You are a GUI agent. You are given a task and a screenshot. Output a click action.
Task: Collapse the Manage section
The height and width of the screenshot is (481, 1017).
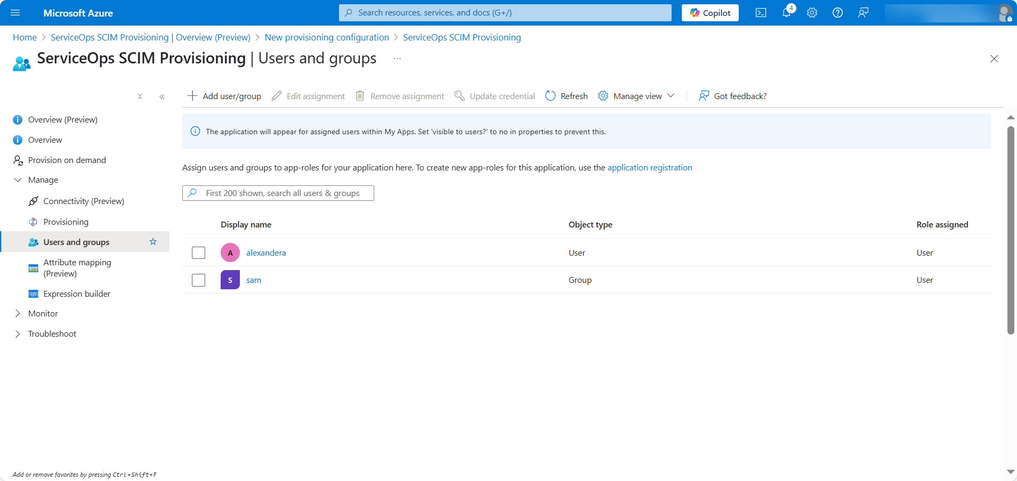(x=18, y=180)
